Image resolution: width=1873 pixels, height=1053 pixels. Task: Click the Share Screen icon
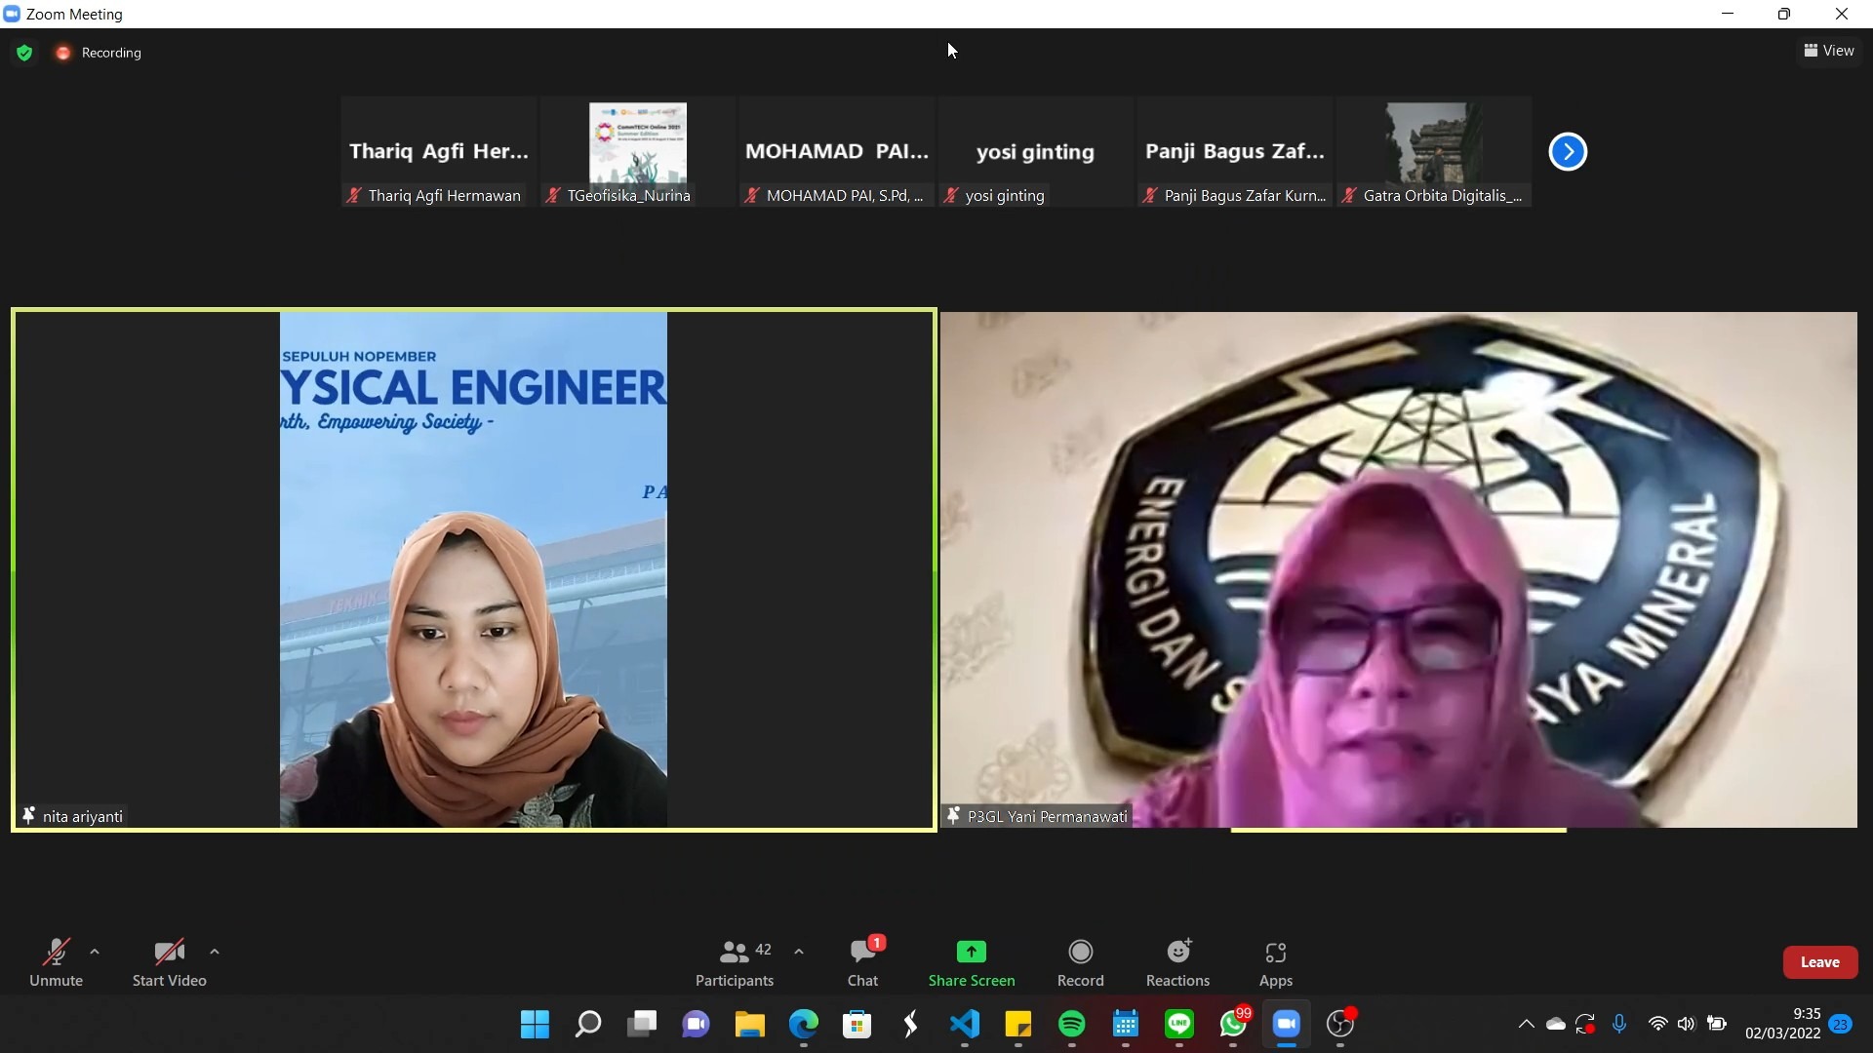point(971,952)
